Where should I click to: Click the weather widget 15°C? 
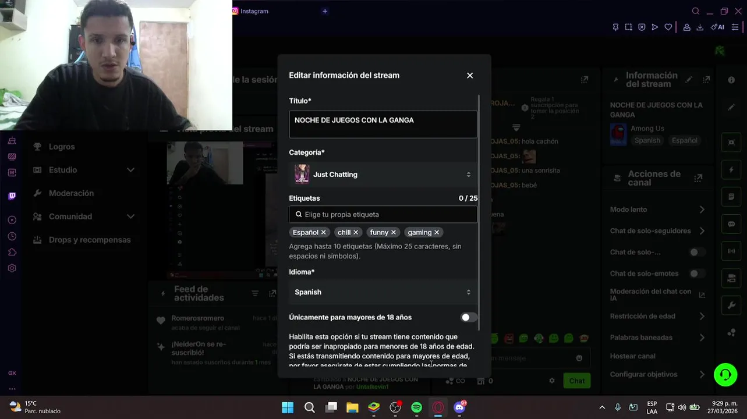pos(35,407)
